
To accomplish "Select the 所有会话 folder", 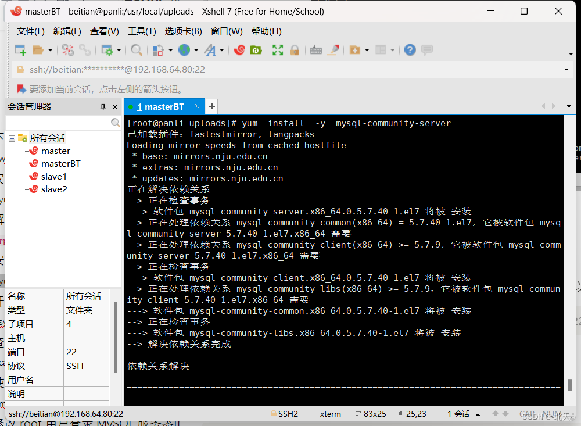I will [x=47, y=138].
